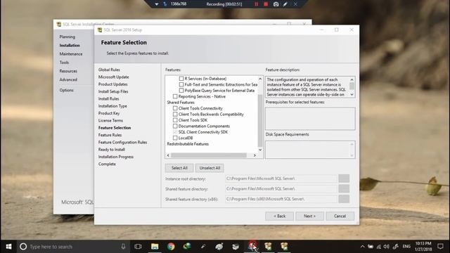Open Advanced in SQL Server Installation Center
Viewport: 450px width, 253px height.
68,79
